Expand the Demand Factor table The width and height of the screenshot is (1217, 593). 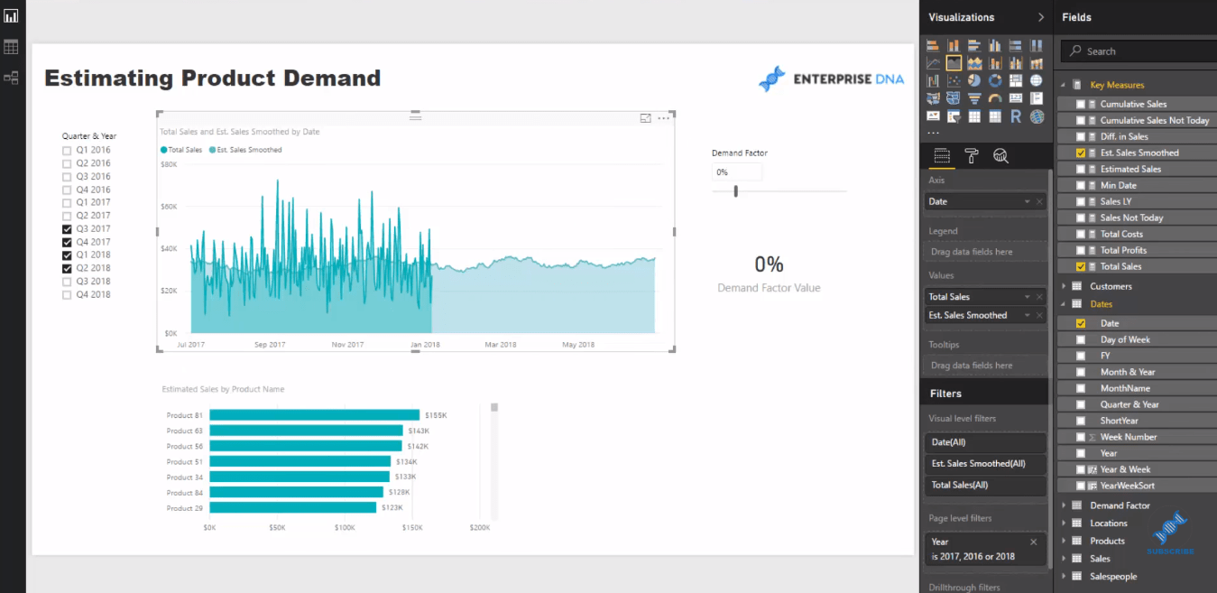coord(1064,505)
